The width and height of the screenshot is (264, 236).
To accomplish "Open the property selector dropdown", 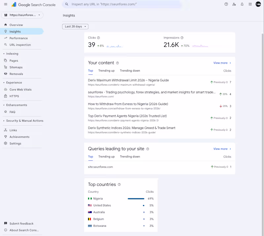I will click(22, 15).
